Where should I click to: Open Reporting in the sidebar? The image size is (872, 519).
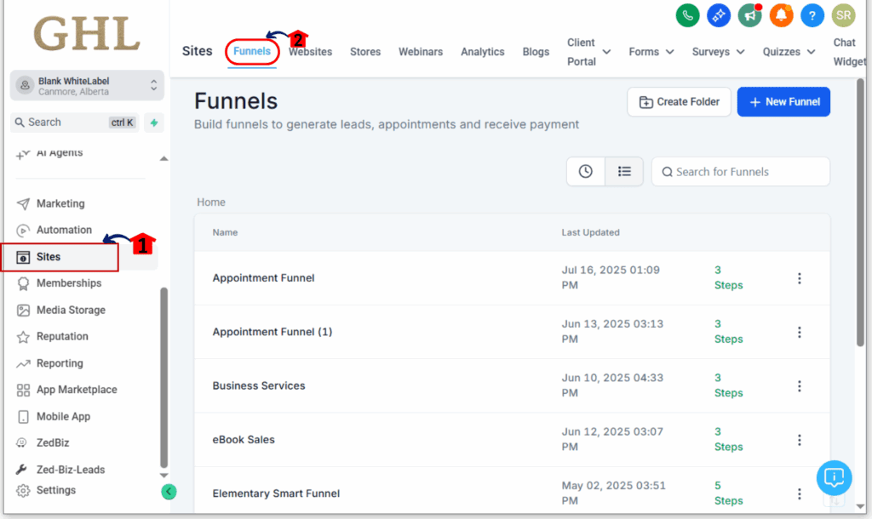60,363
